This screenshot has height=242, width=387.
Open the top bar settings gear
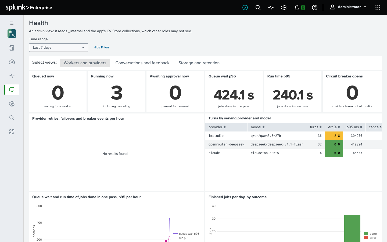tap(284, 8)
